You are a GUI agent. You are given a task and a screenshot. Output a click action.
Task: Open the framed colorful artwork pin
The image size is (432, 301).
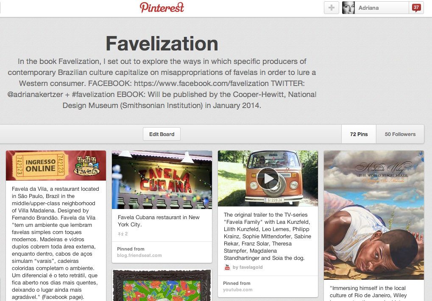[x=162, y=285]
